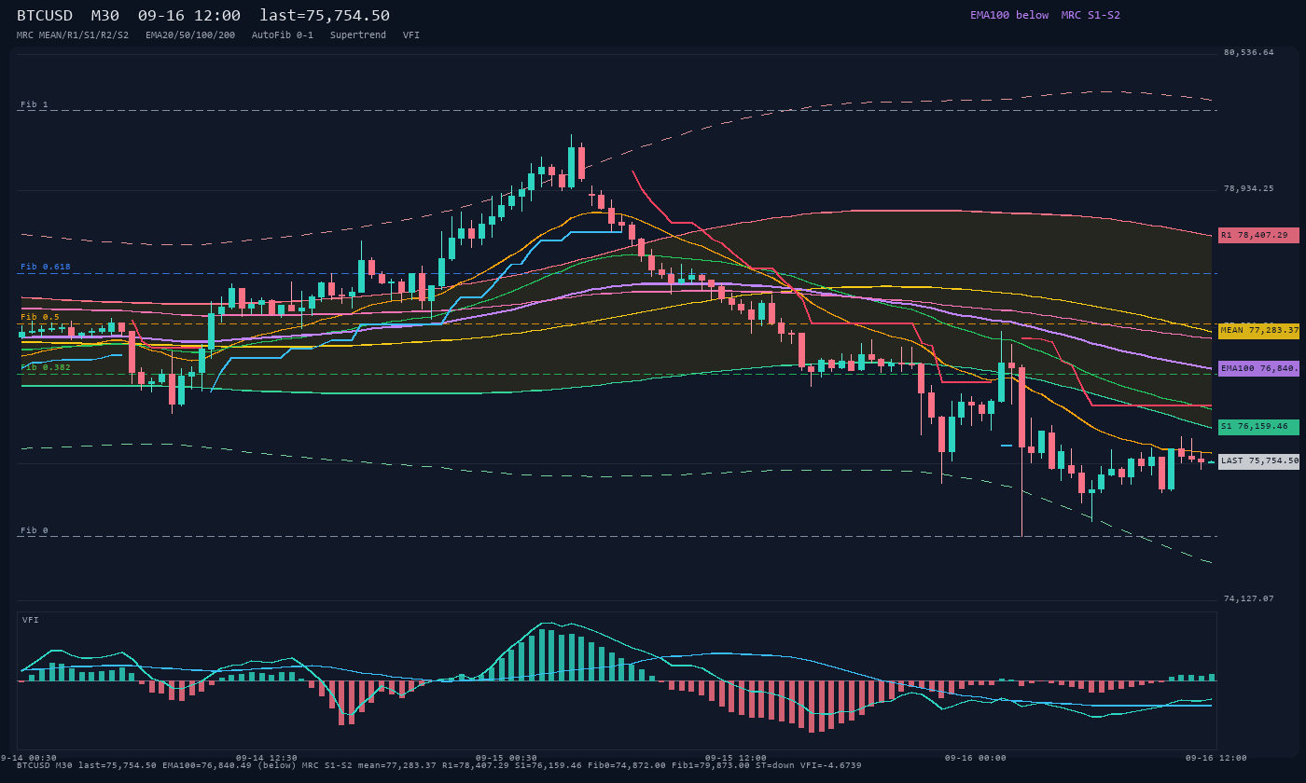Click the 09-16 12:00 axis label
Screen dimensions: 1306x783
coord(1216,758)
